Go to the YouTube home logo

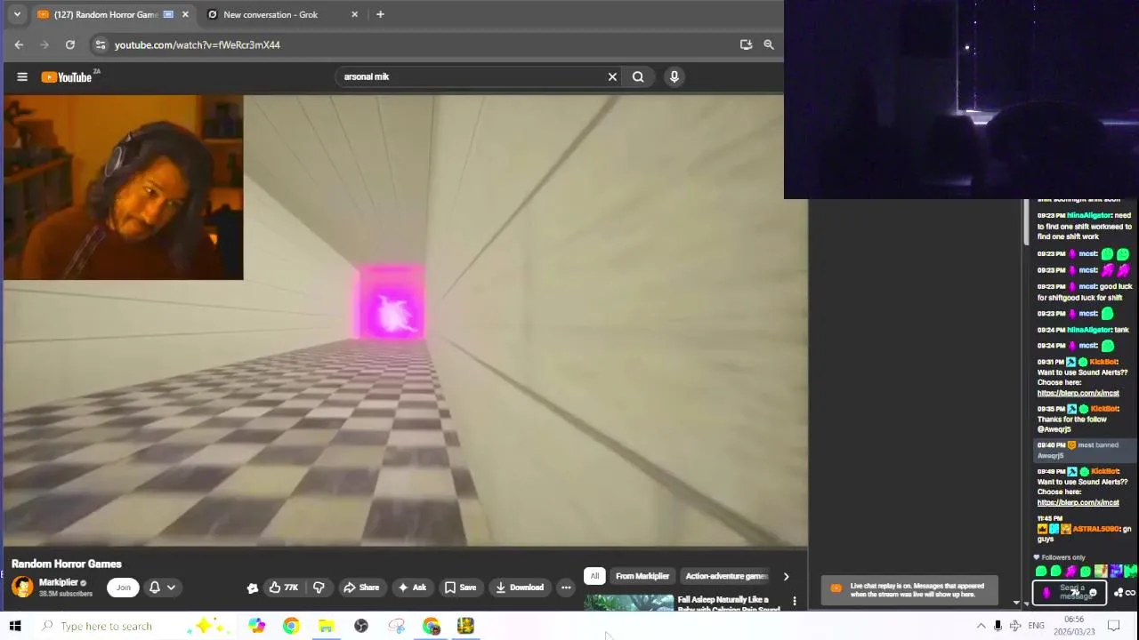(x=67, y=76)
